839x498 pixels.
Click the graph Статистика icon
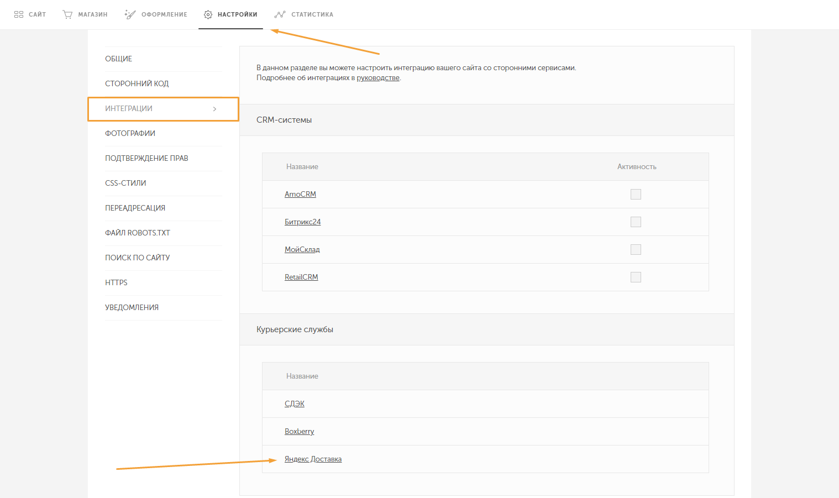click(280, 14)
